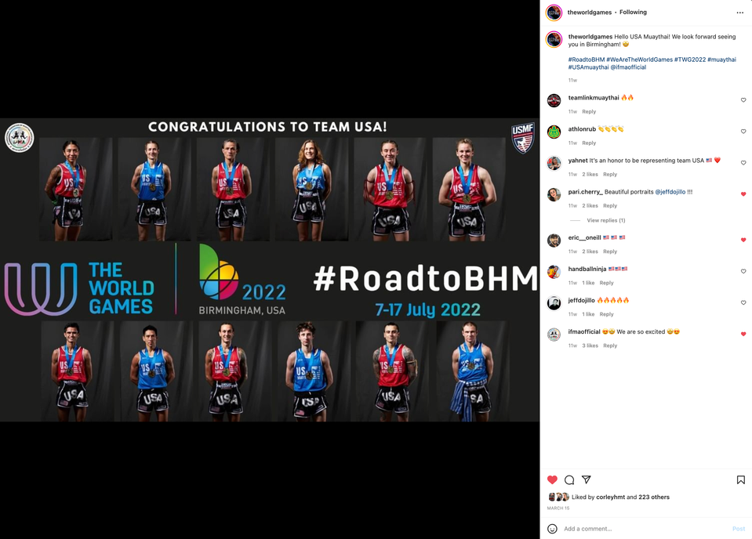Reply to yahnet's comment
Viewport: 752px width, 539px height.
coord(609,175)
